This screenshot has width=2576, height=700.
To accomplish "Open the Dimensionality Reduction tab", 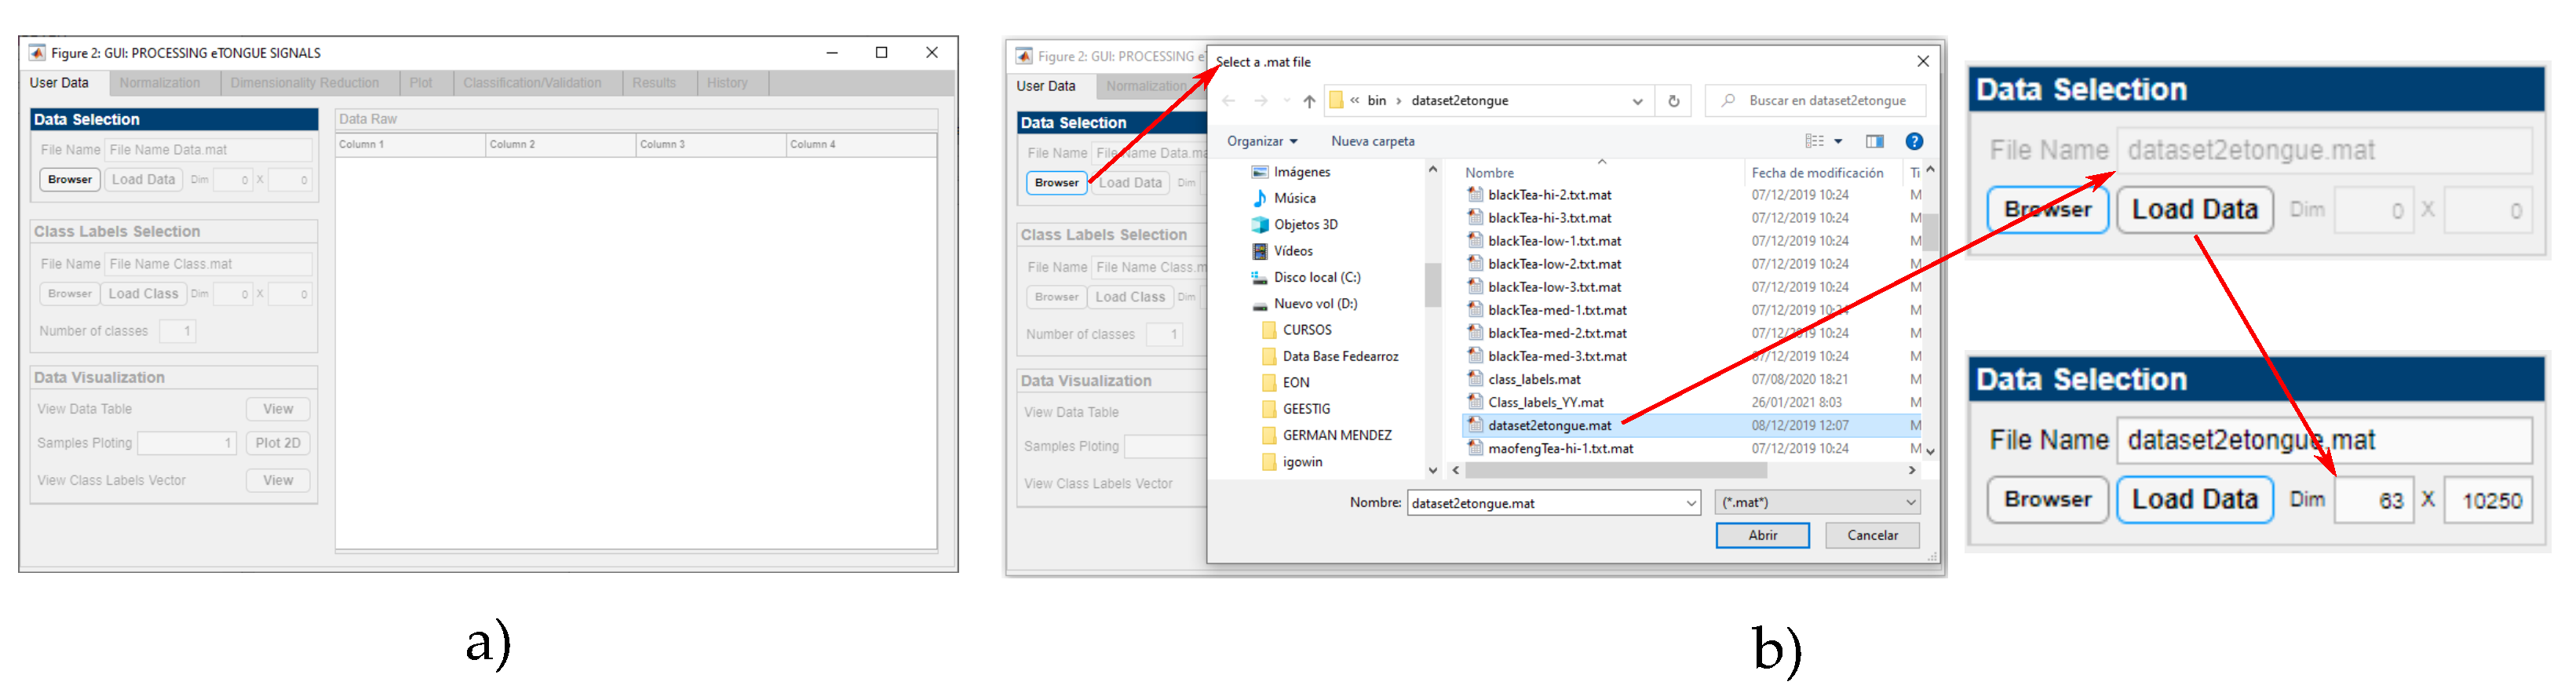I will point(305,83).
